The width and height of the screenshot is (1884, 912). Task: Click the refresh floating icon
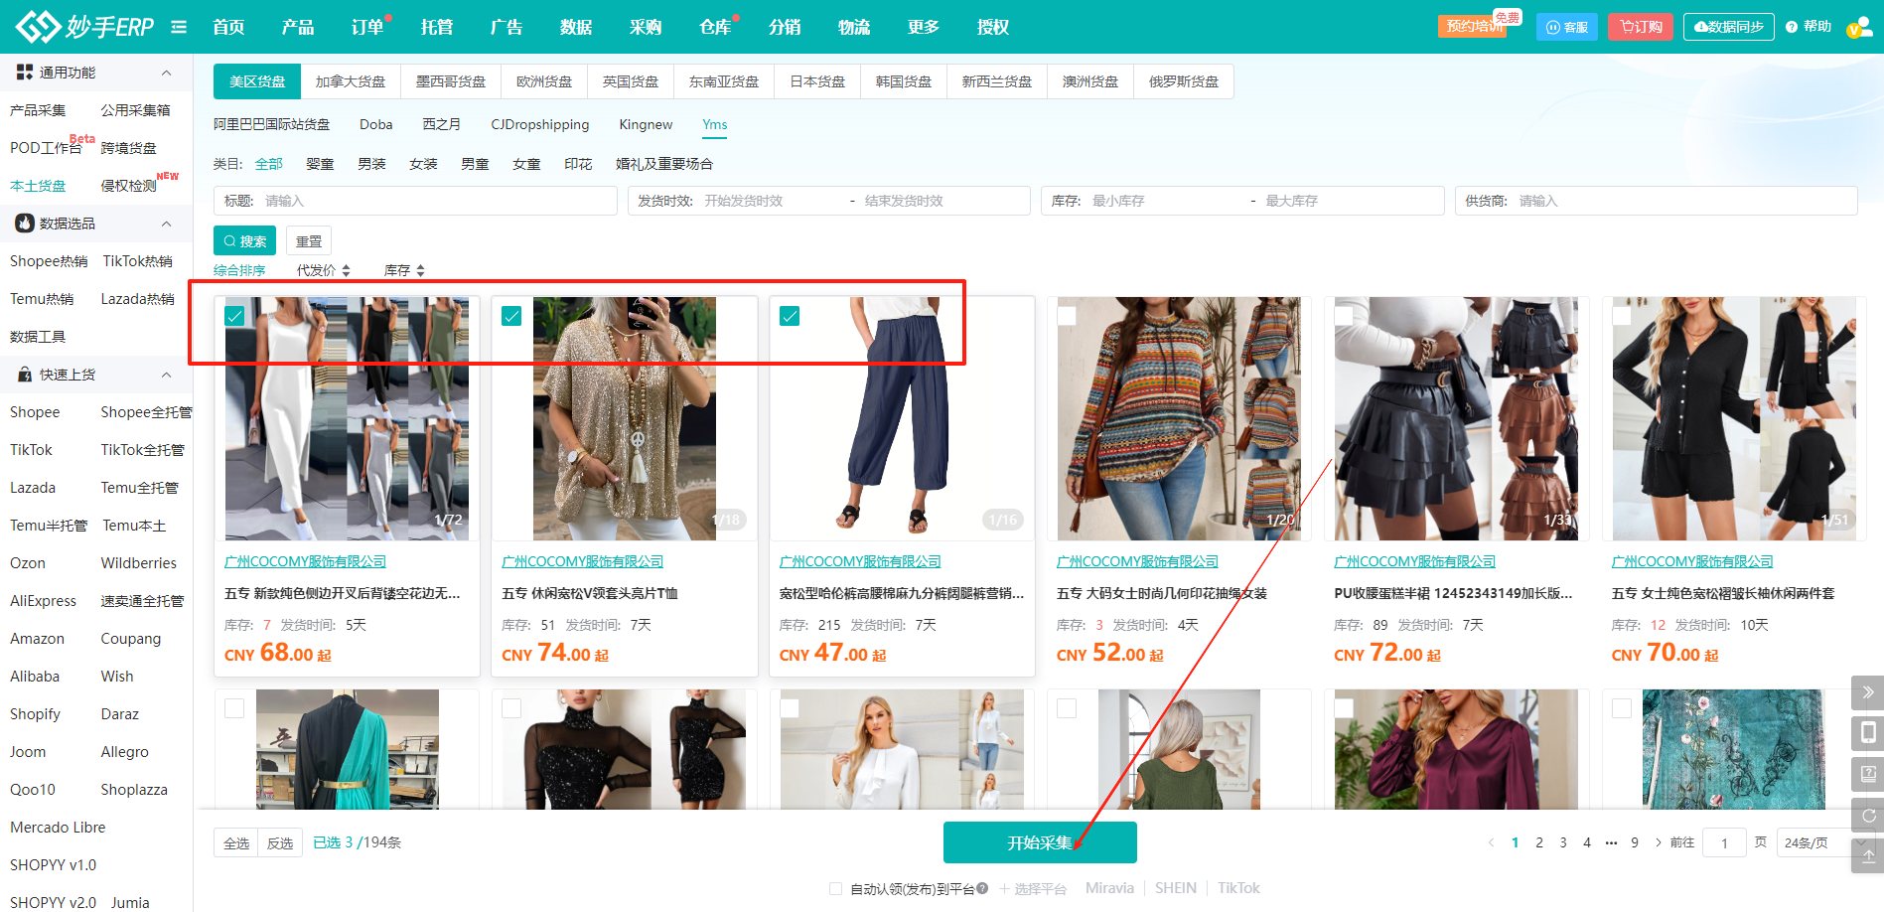point(1867,815)
